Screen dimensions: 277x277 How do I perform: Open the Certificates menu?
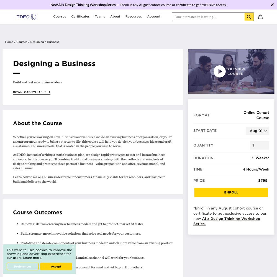(80, 16)
